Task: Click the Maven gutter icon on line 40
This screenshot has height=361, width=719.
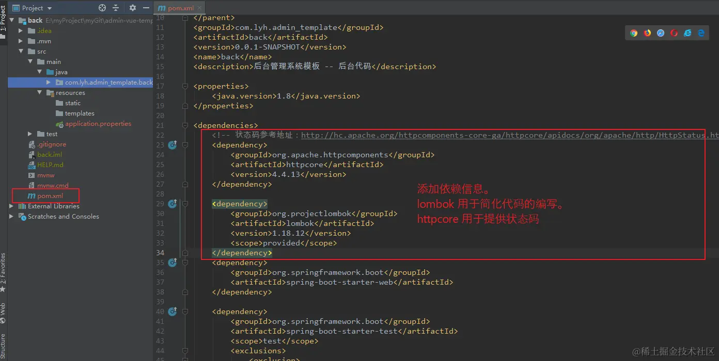Action: tap(173, 311)
